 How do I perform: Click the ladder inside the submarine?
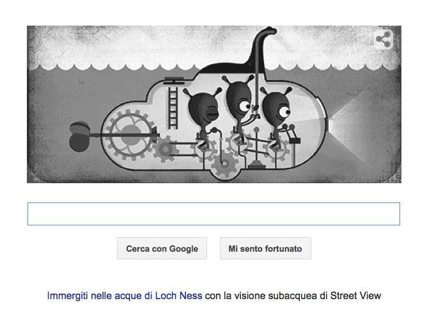pos(173,108)
